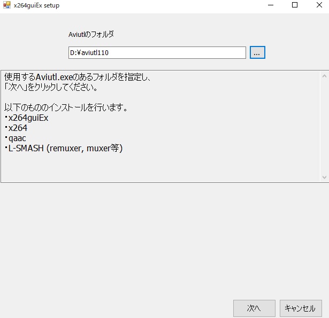Click the "・x264" line in the install list
The image size is (329, 318).
pos(16,128)
